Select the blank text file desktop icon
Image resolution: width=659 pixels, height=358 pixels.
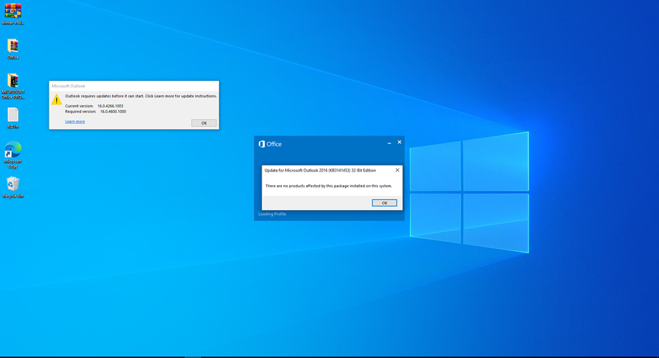(13, 118)
